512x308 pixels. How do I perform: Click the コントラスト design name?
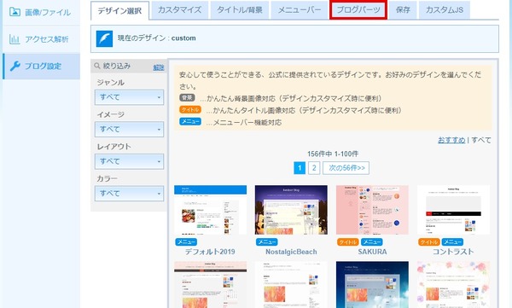point(453,252)
